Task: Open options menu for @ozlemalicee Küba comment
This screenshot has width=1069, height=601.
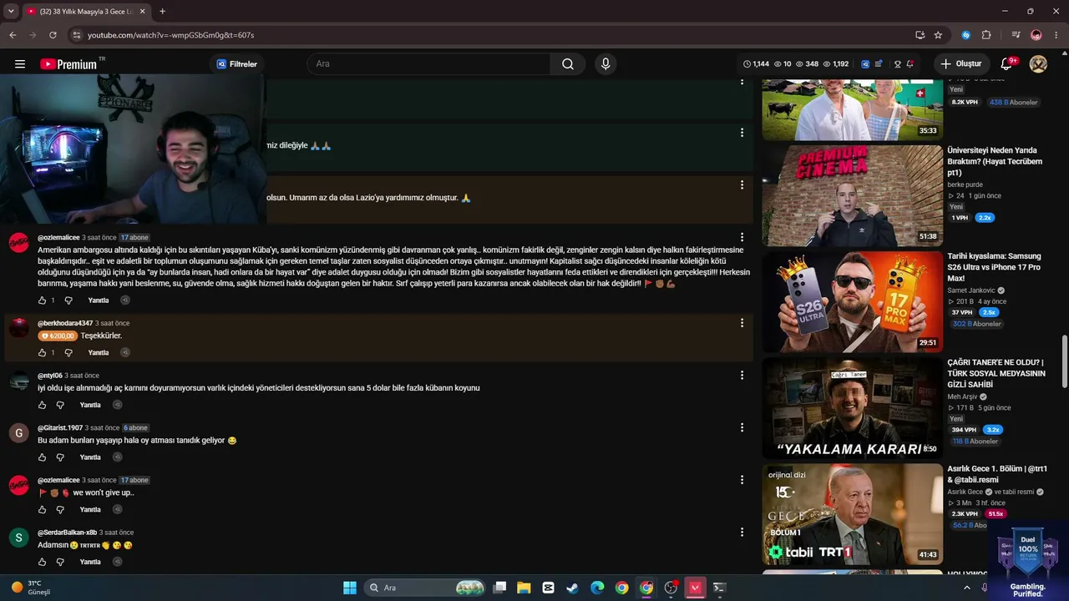Action: pyautogui.click(x=742, y=238)
